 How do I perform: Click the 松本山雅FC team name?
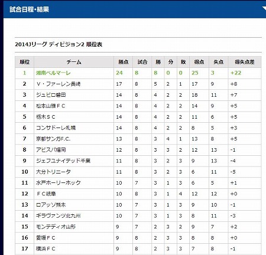click(x=50, y=106)
